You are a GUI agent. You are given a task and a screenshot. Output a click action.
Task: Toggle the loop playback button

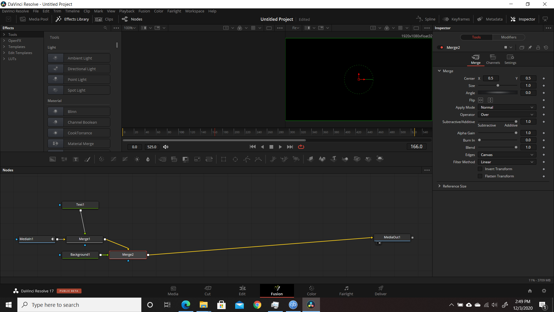pos(301,147)
